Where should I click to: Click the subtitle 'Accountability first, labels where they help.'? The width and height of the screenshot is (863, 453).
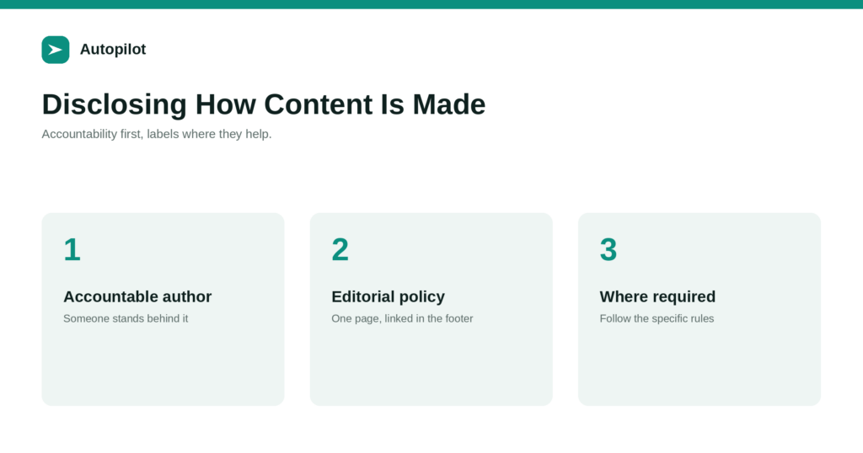[157, 134]
